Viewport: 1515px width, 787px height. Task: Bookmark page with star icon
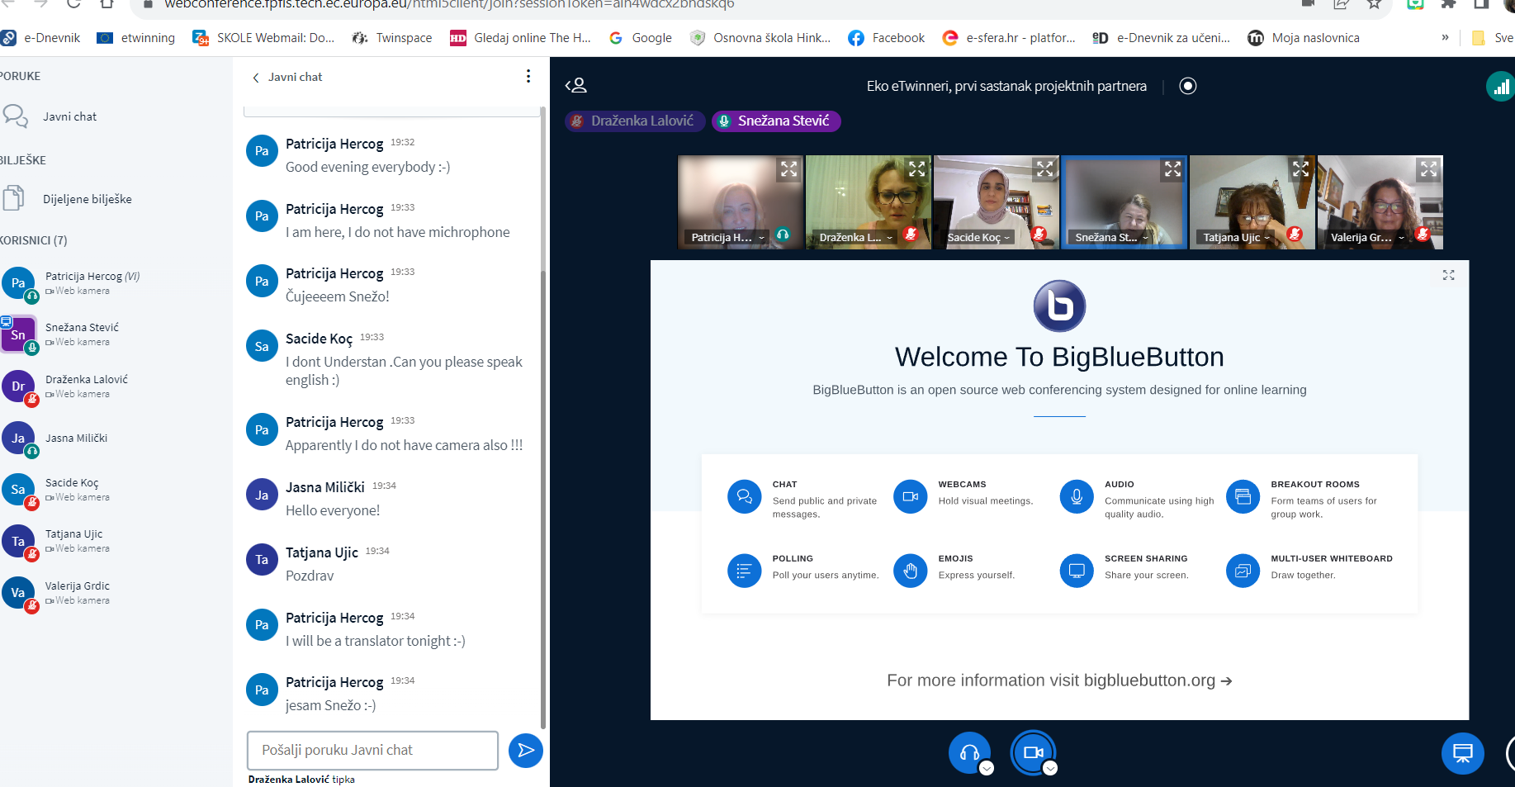(x=1374, y=4)
